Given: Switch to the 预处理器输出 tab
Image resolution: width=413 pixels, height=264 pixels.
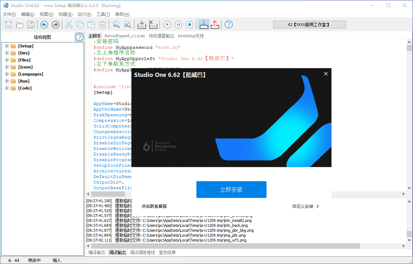Looking at the screenshot, I should [161, 36].
